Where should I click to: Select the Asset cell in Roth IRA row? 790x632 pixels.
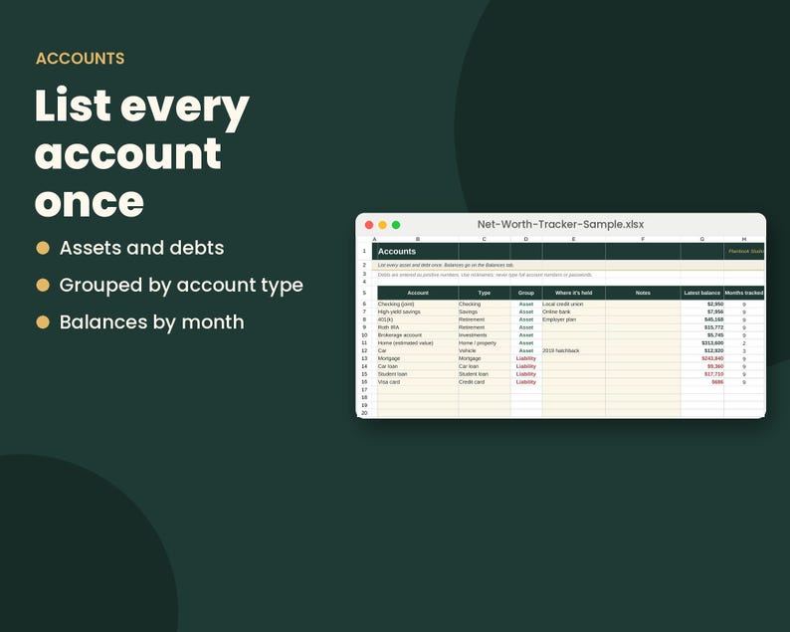(526, 327)
